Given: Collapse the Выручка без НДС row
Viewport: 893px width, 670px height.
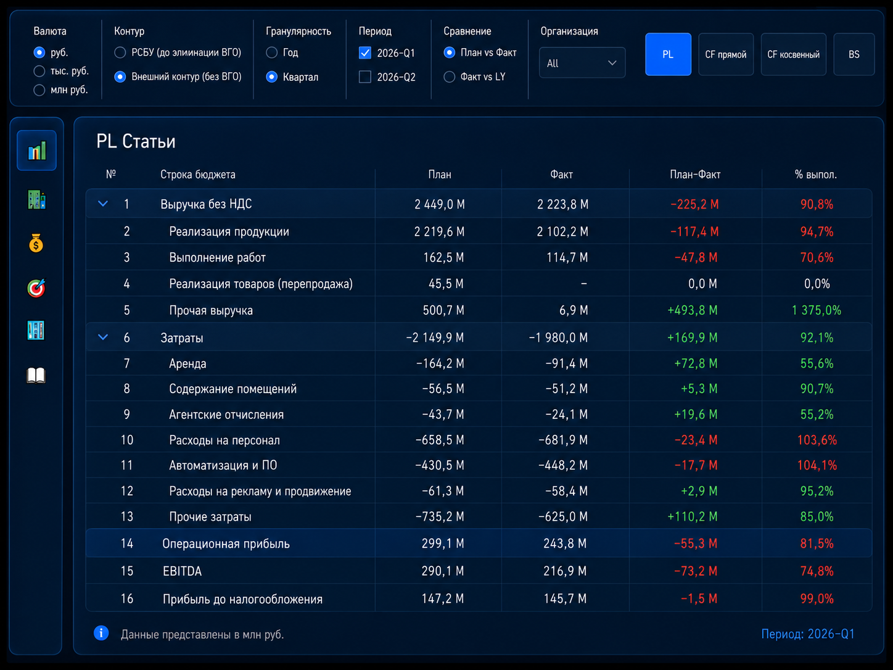Looking at the screenshot, I should pyautogui.click(x=103, y=204).
